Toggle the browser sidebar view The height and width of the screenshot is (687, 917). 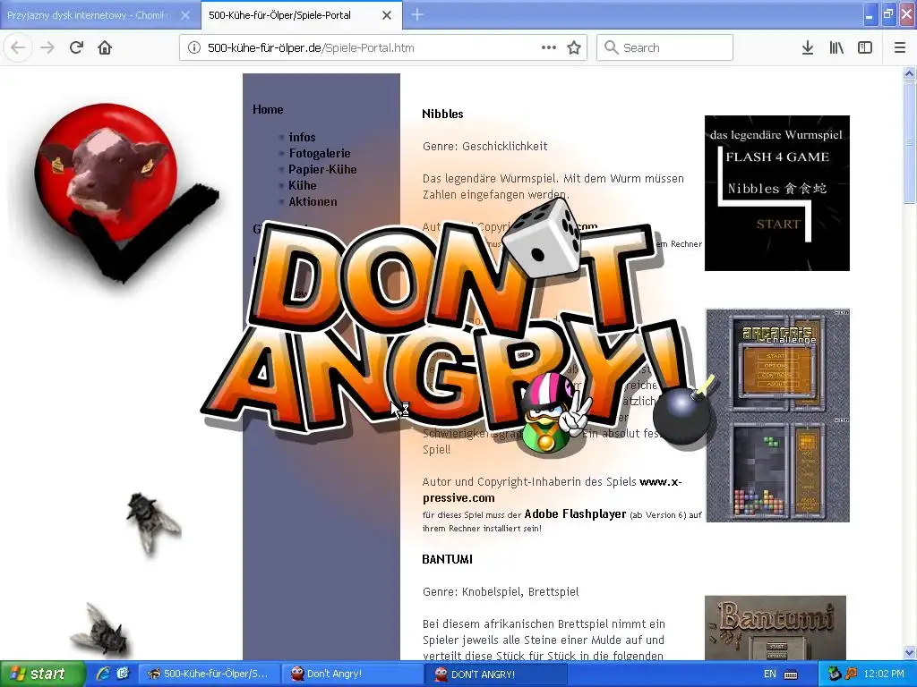coord(865,48)
